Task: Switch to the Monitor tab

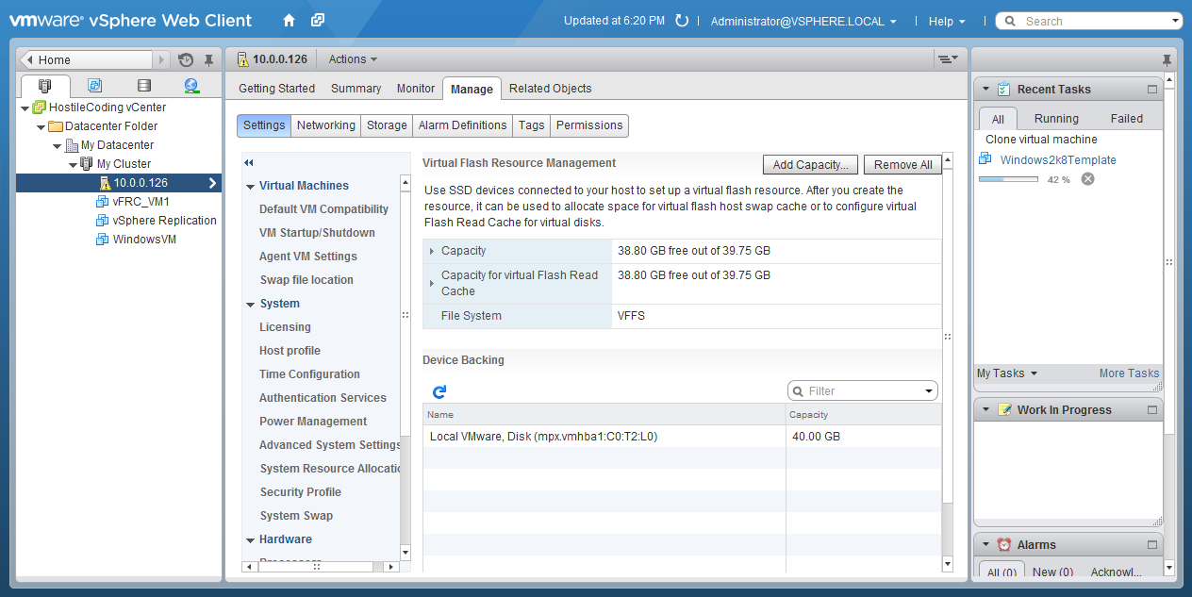Action: pos(416,89)
